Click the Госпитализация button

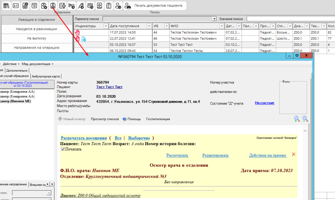point(158,119)
